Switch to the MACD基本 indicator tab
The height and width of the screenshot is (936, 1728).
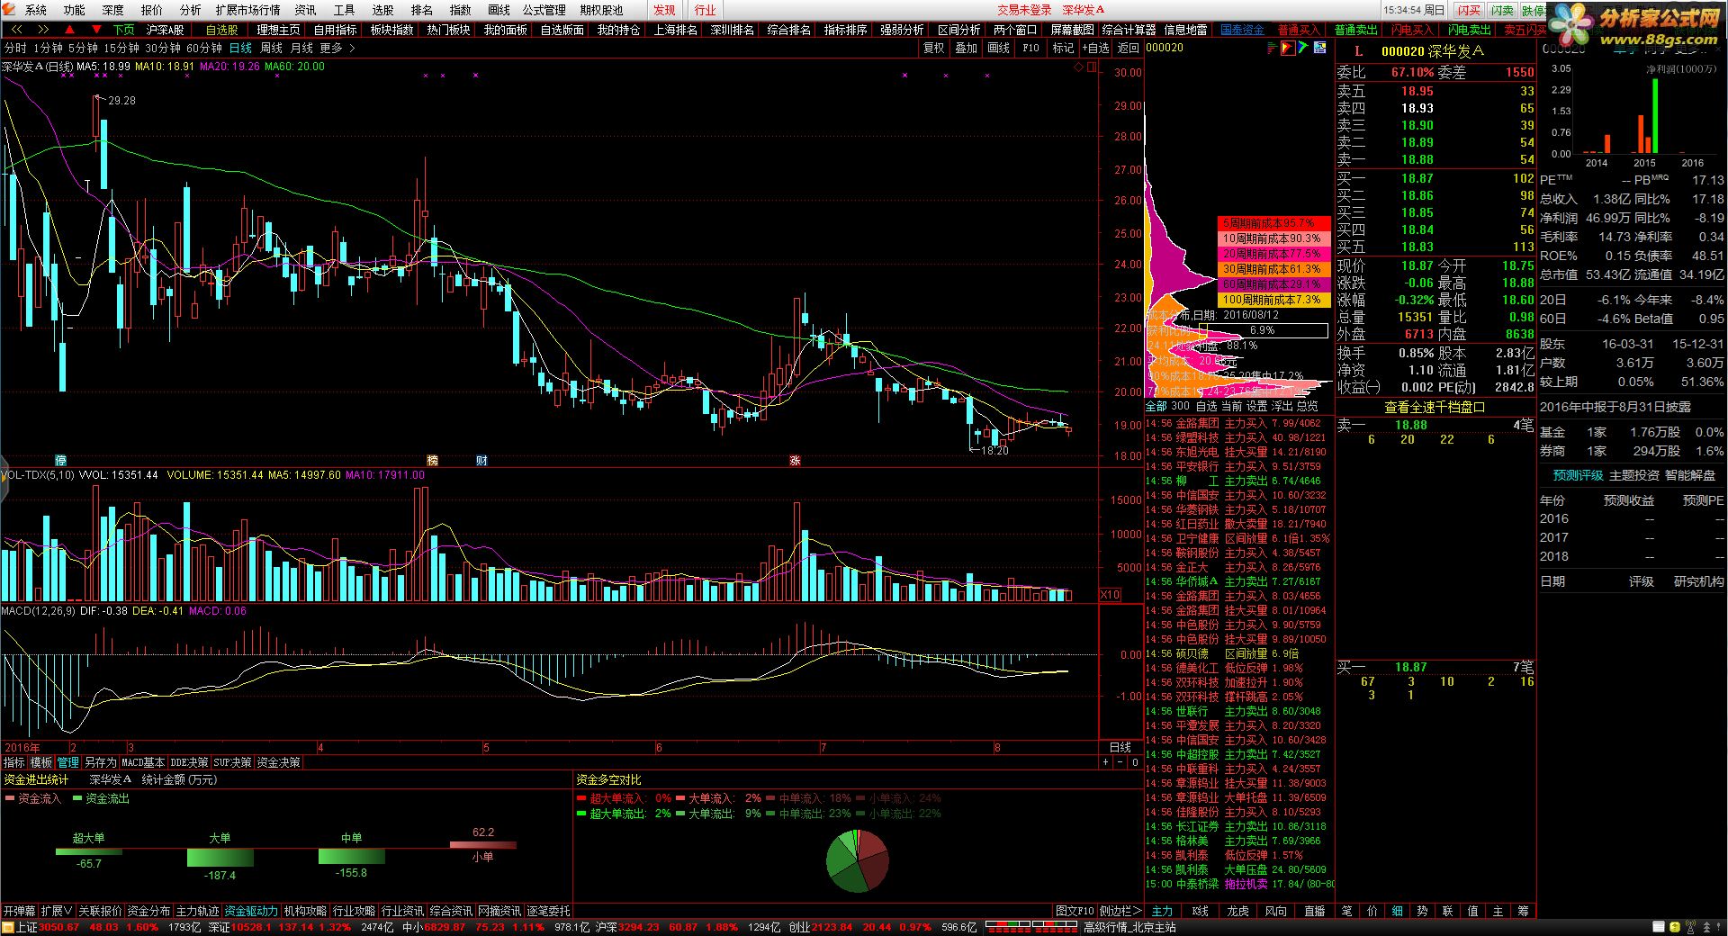pyautogui.click(x=143, y=762)
